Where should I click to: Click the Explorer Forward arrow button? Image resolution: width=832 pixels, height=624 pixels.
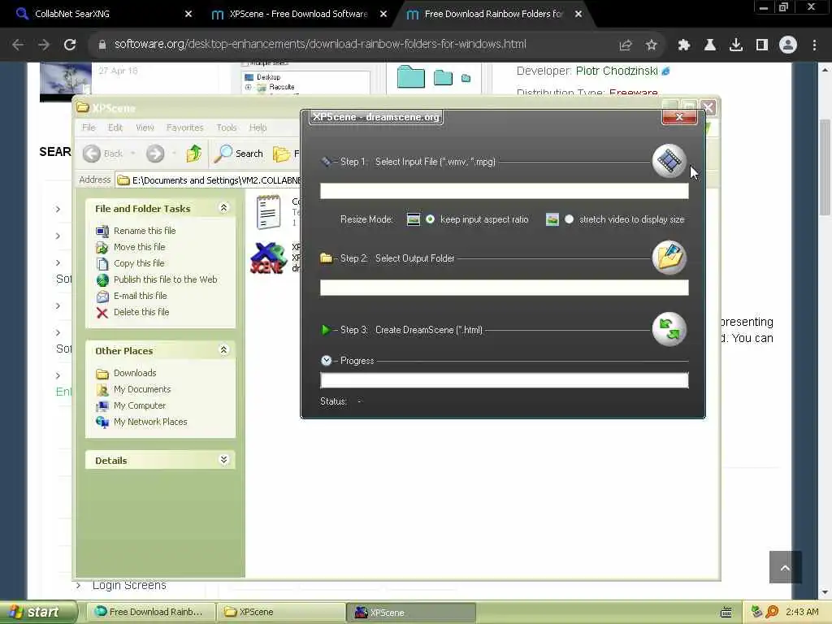pyautogui.click(x=155, y=154)
